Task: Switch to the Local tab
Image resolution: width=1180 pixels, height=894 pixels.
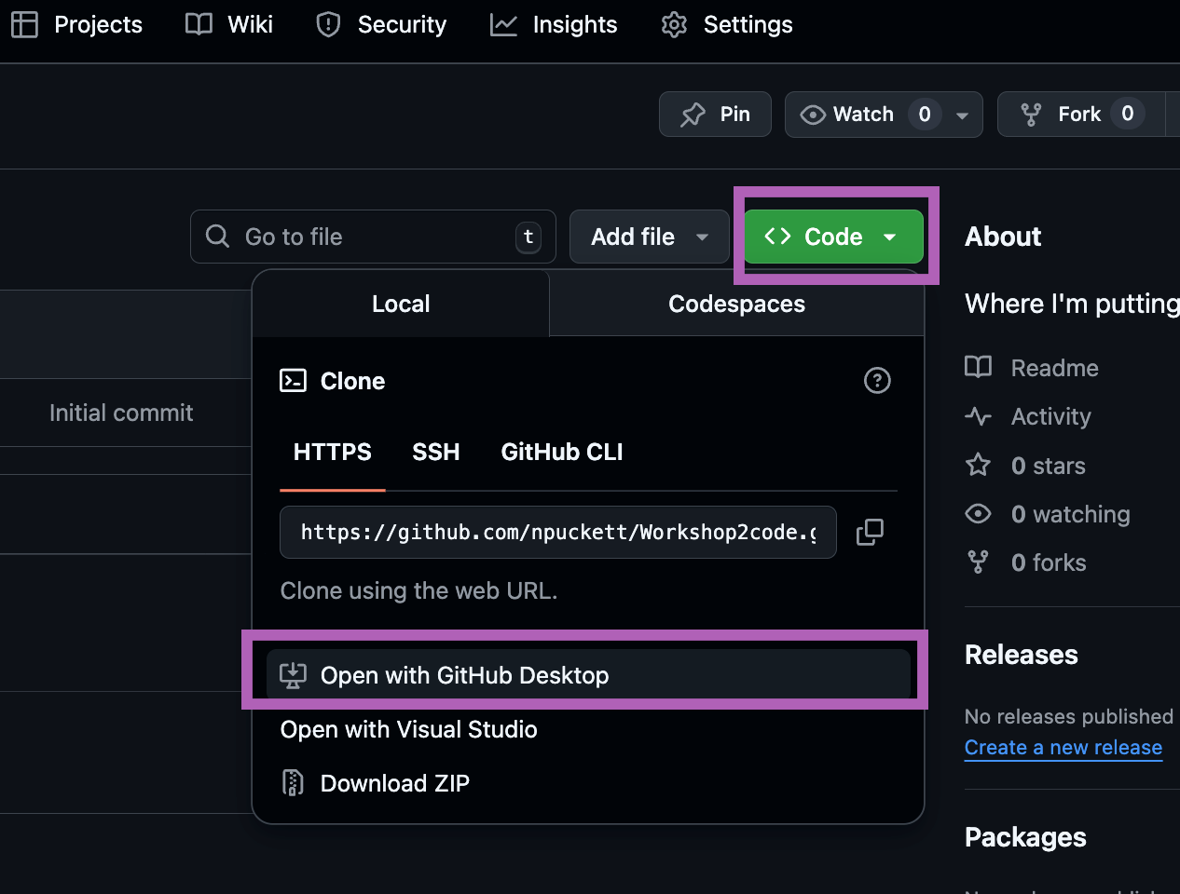Action: (401, 304)
